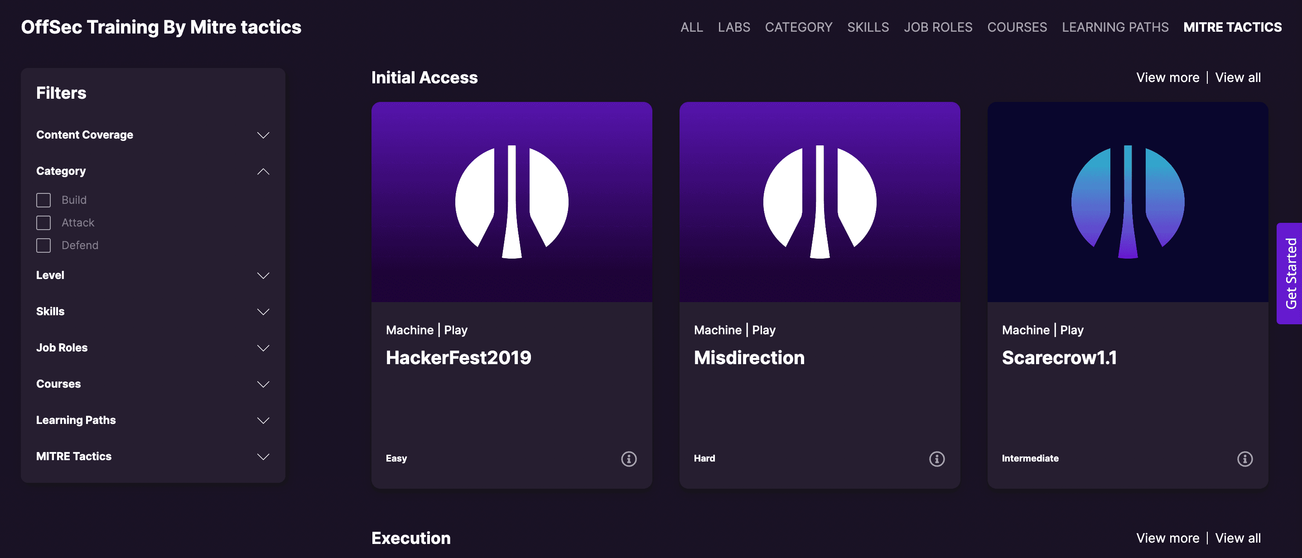
Task: Switch to the LABS tab
Action: 733,27
